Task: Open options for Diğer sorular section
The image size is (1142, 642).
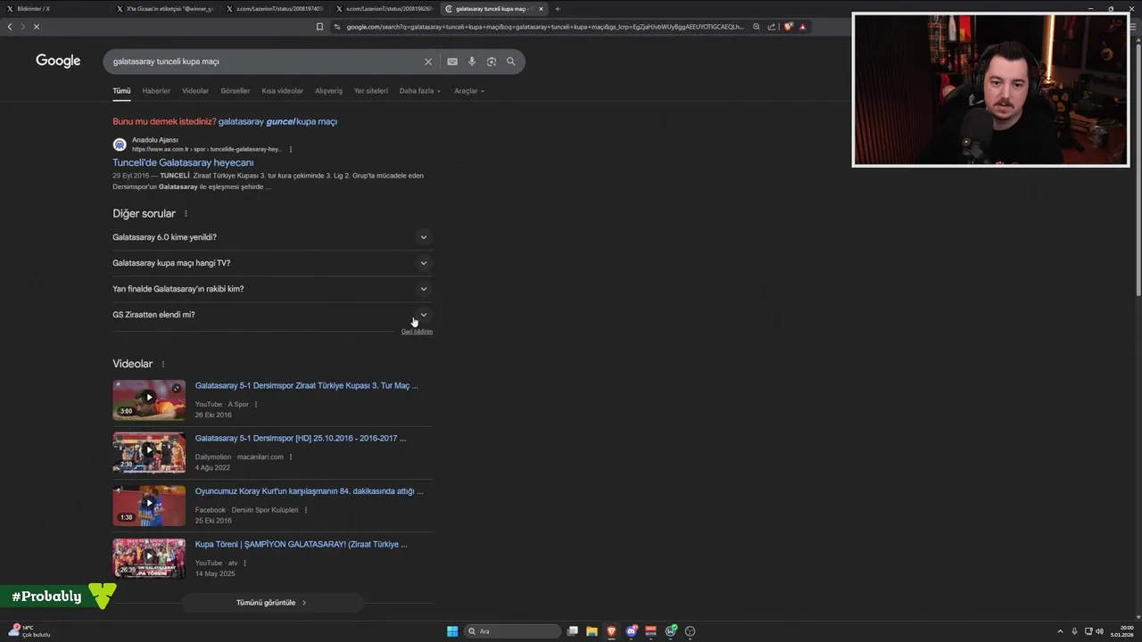Action: click(x=186, y=214)
